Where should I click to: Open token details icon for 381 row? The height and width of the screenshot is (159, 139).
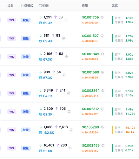(63, 38)
